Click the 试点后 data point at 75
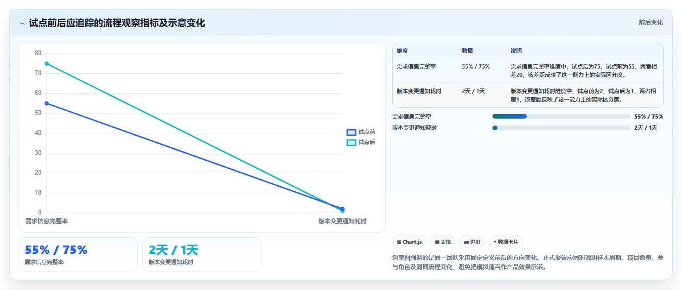The image size is (682, 290). coord(46,63)
